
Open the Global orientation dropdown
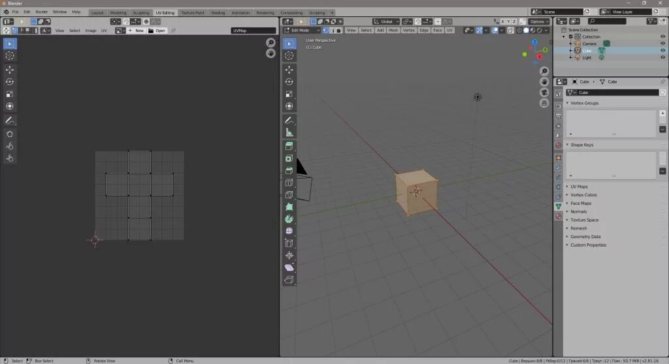(x=385, y=22)
